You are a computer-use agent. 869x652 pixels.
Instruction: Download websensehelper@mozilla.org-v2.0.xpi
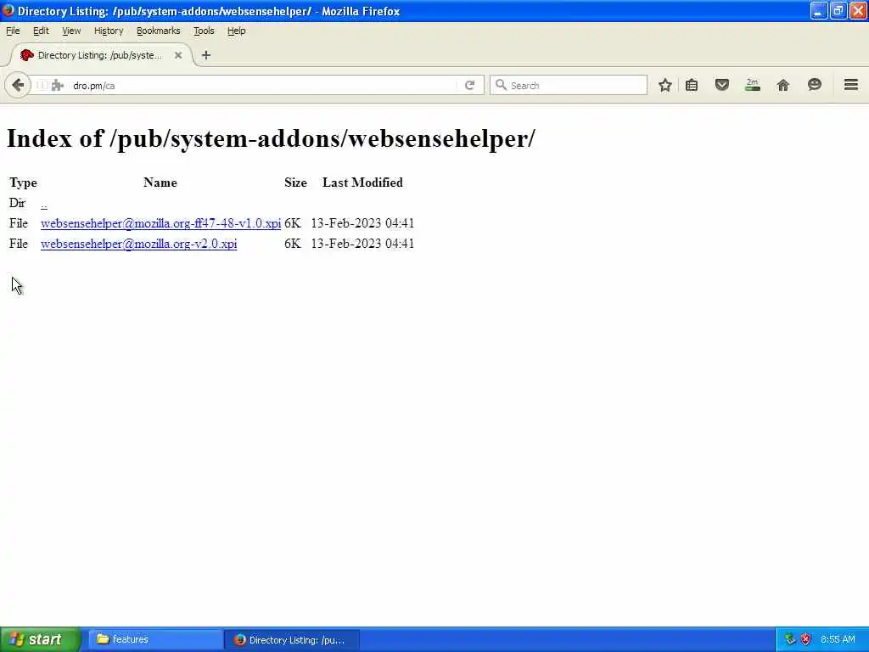point(138,244)
